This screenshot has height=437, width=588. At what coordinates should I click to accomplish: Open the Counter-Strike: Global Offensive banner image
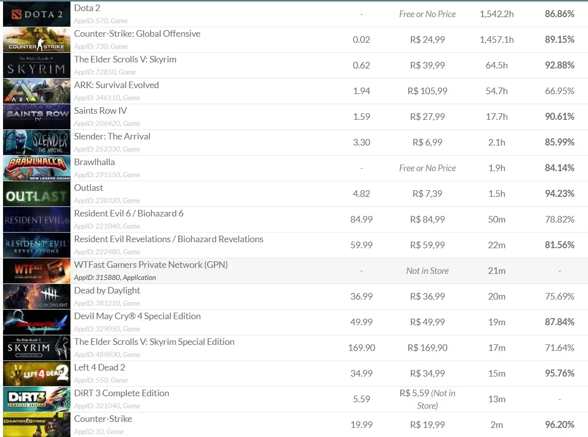coord(37,40)
